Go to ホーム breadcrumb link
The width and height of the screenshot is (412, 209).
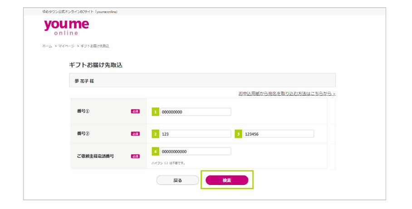pos(47,46)
